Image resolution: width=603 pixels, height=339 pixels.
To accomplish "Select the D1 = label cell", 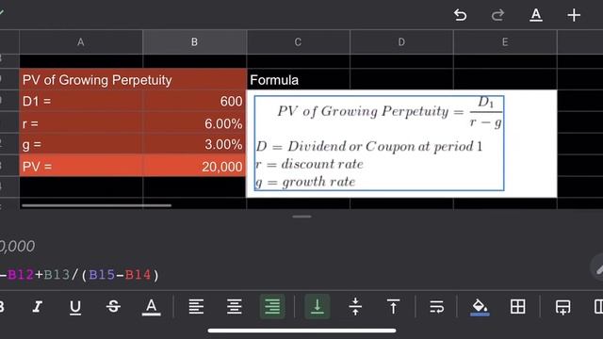I will (x=81, y=101).
